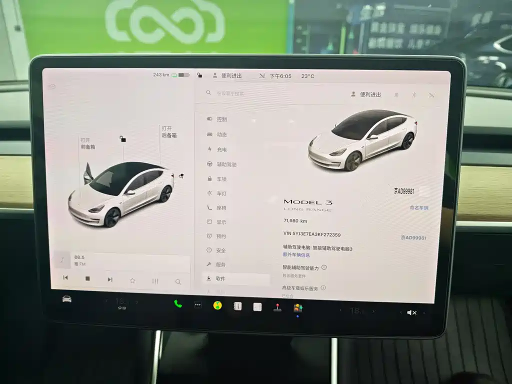Select the 充电 charging menu item

[217, 149]
